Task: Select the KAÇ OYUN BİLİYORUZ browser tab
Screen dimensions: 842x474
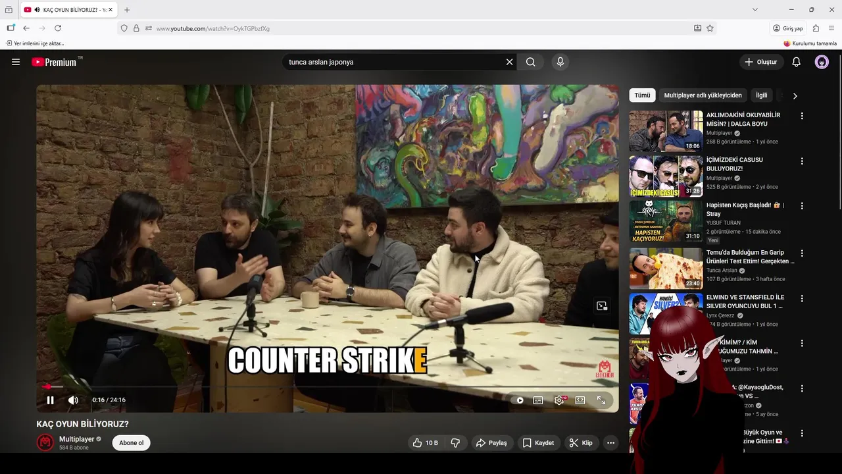Action: coord(68,10)
